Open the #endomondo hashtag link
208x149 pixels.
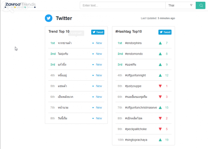pos(134,54)
